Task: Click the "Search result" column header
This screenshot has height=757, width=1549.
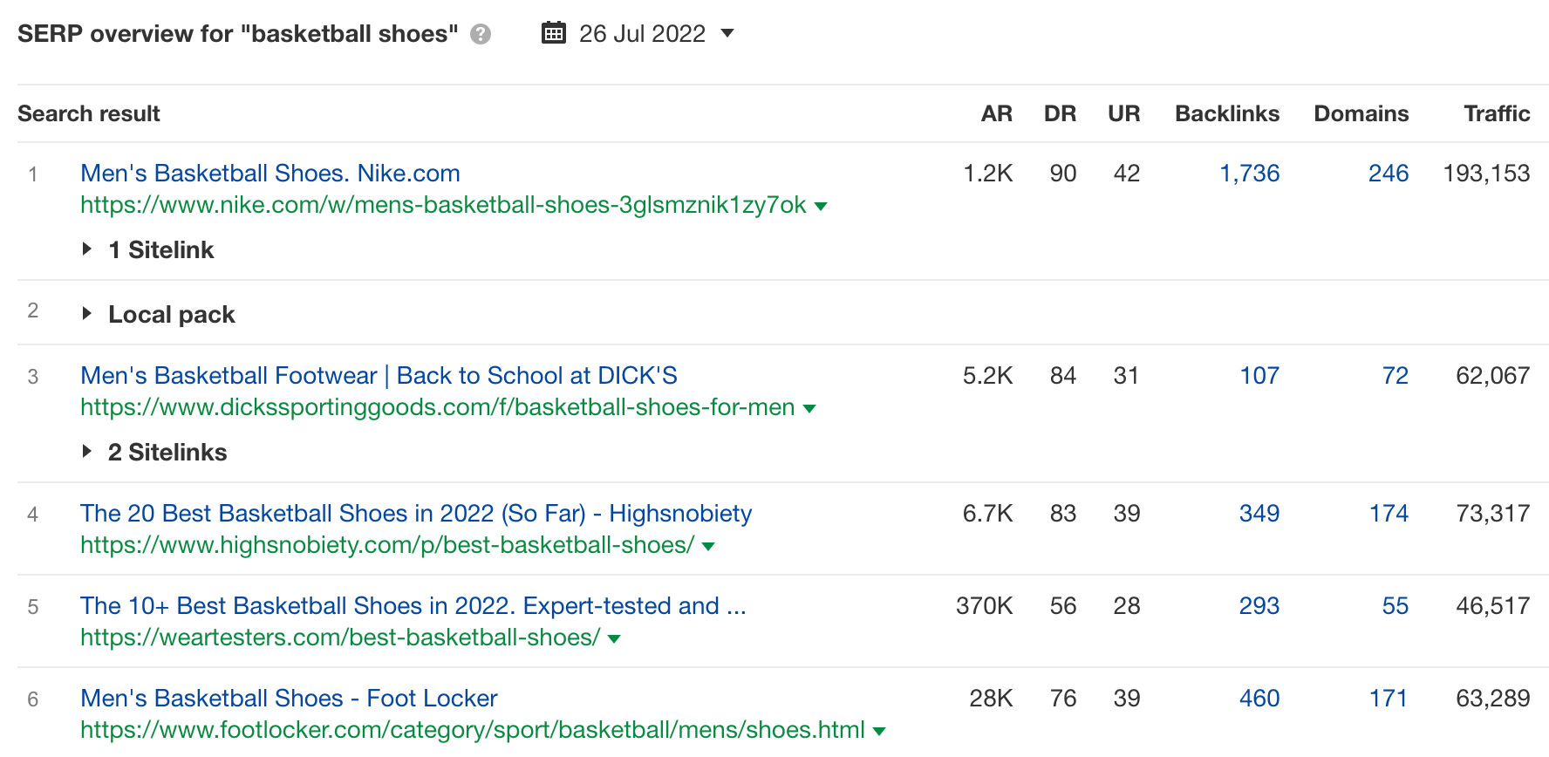Action: tap(88, 113)
